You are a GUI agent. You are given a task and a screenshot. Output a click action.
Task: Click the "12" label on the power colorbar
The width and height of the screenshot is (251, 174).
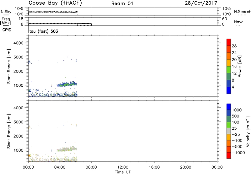[x=234, y=73]
